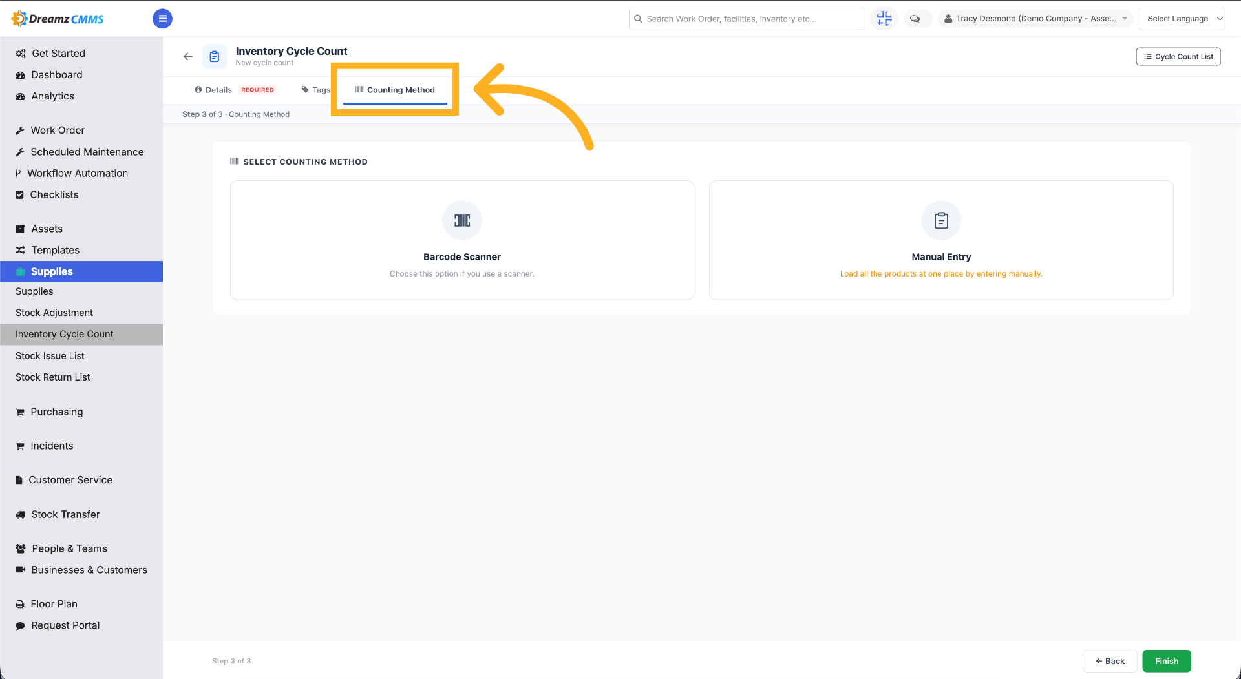Viewport: 1241px width, 679px height.
Task: Choose the Barcode Scanner counting method card
Action: (462, 240)
